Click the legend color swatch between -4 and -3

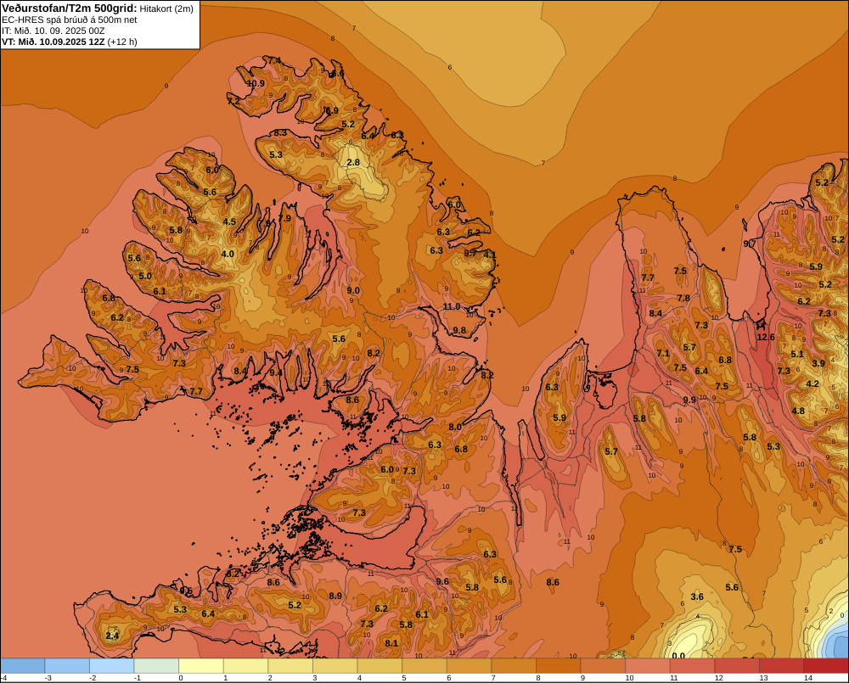(23, 666)
